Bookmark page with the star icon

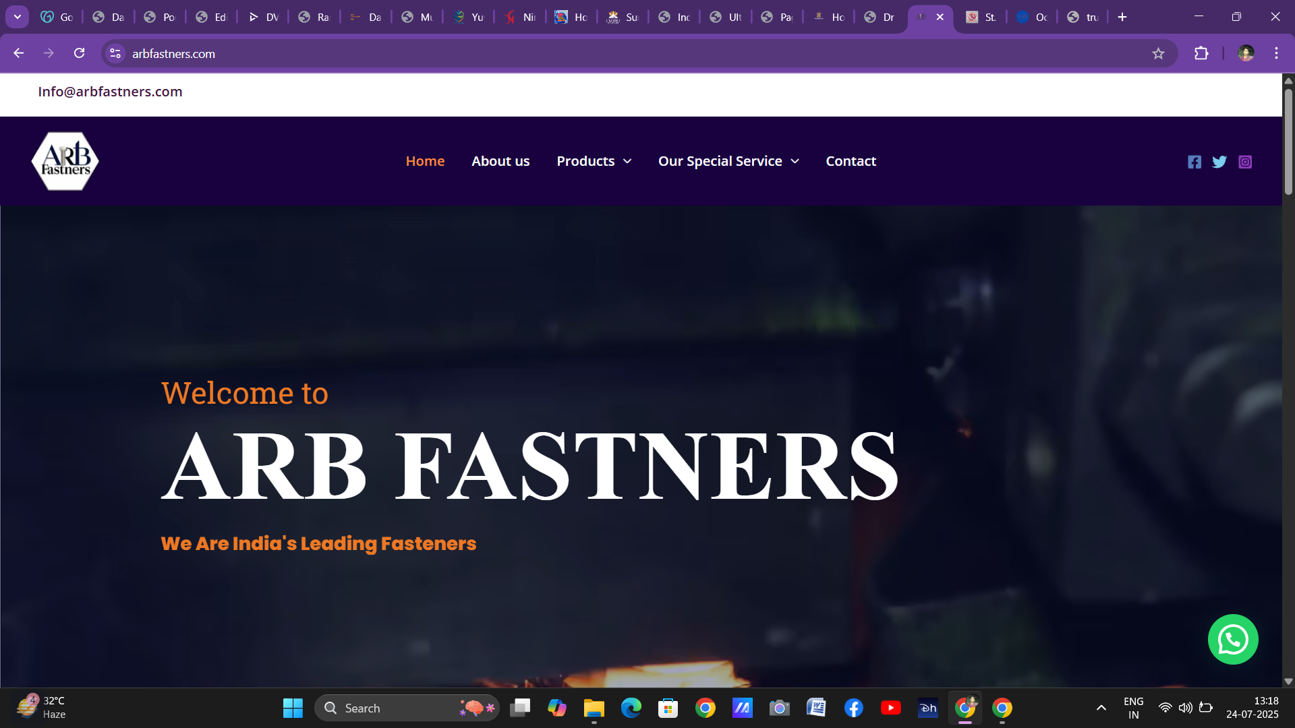click(x=1158, y=53)
